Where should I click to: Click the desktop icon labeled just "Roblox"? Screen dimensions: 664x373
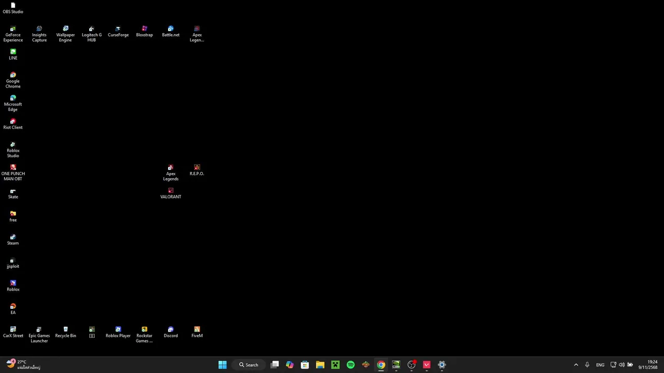click(x=13, y=286)
